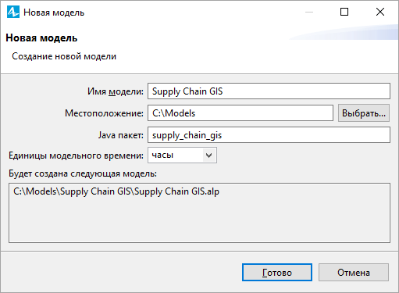Screen dimensions: 399x293
Task: Click the Местоположение label
Action: point(104,113)
